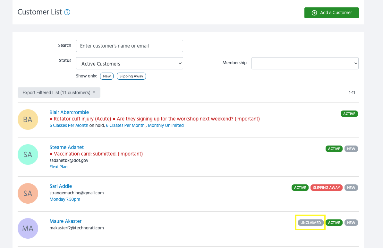Open the Monthly Unlimited membership link

[166, 125]
